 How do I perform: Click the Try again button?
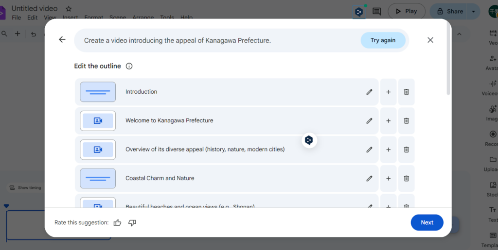383,40
